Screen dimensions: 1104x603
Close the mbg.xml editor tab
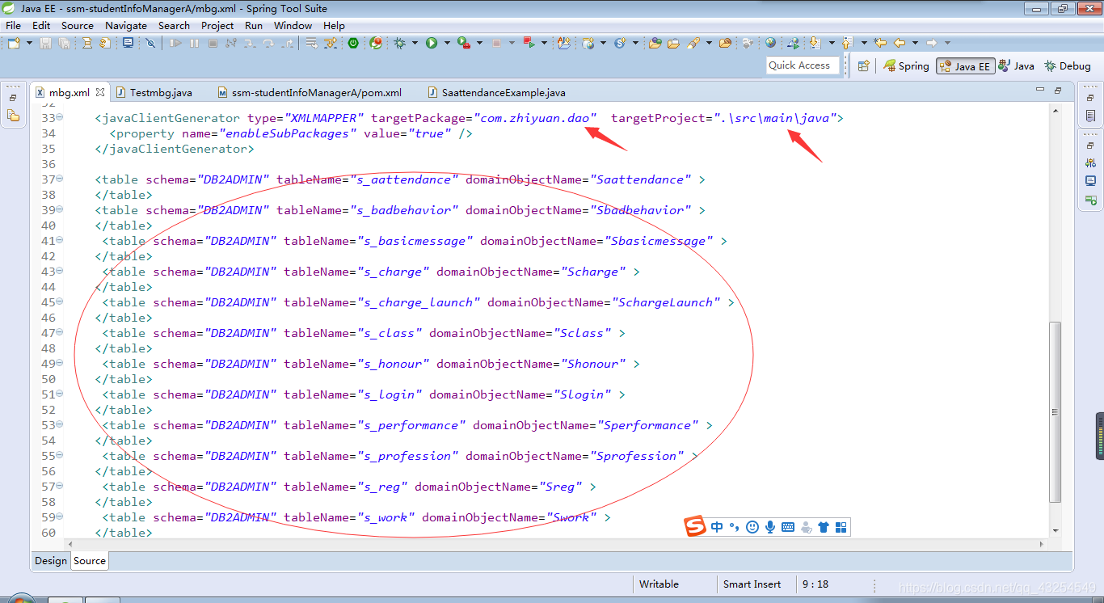click(100, 92)
